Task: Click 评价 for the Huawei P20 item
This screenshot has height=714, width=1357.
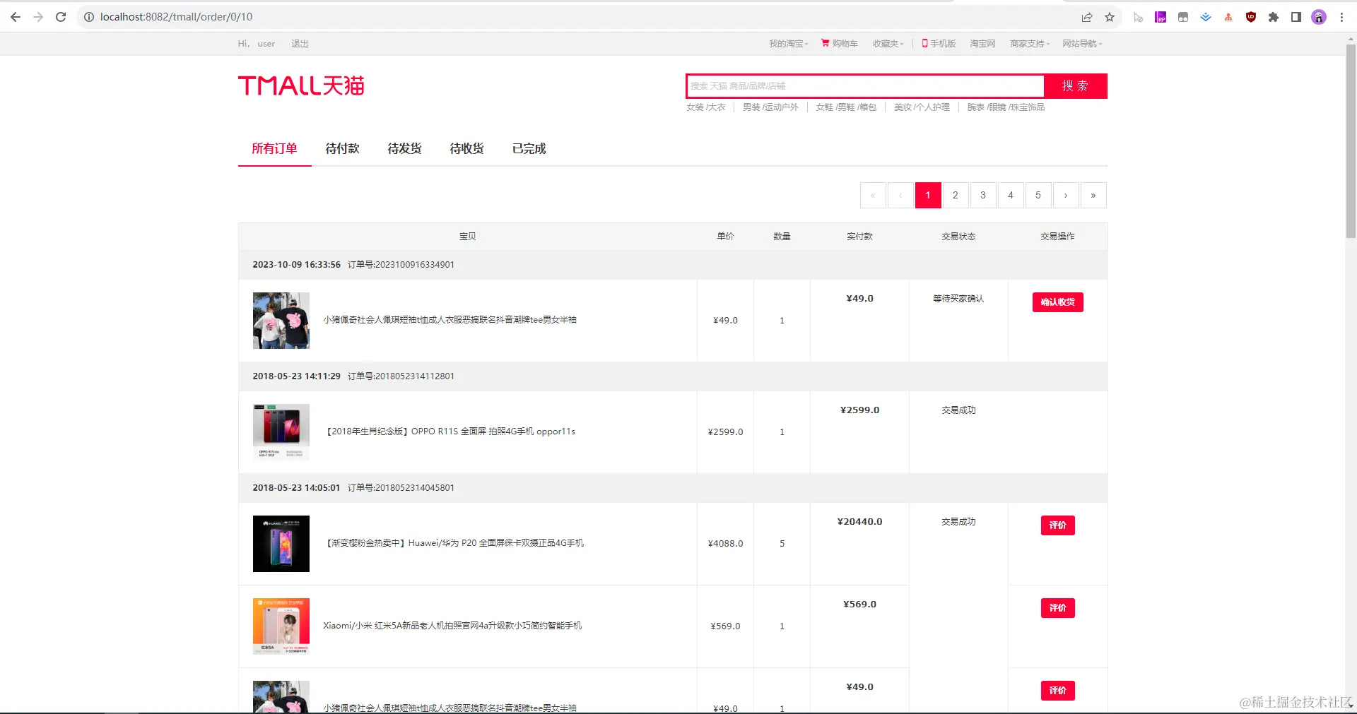Action: [1057, 525]
